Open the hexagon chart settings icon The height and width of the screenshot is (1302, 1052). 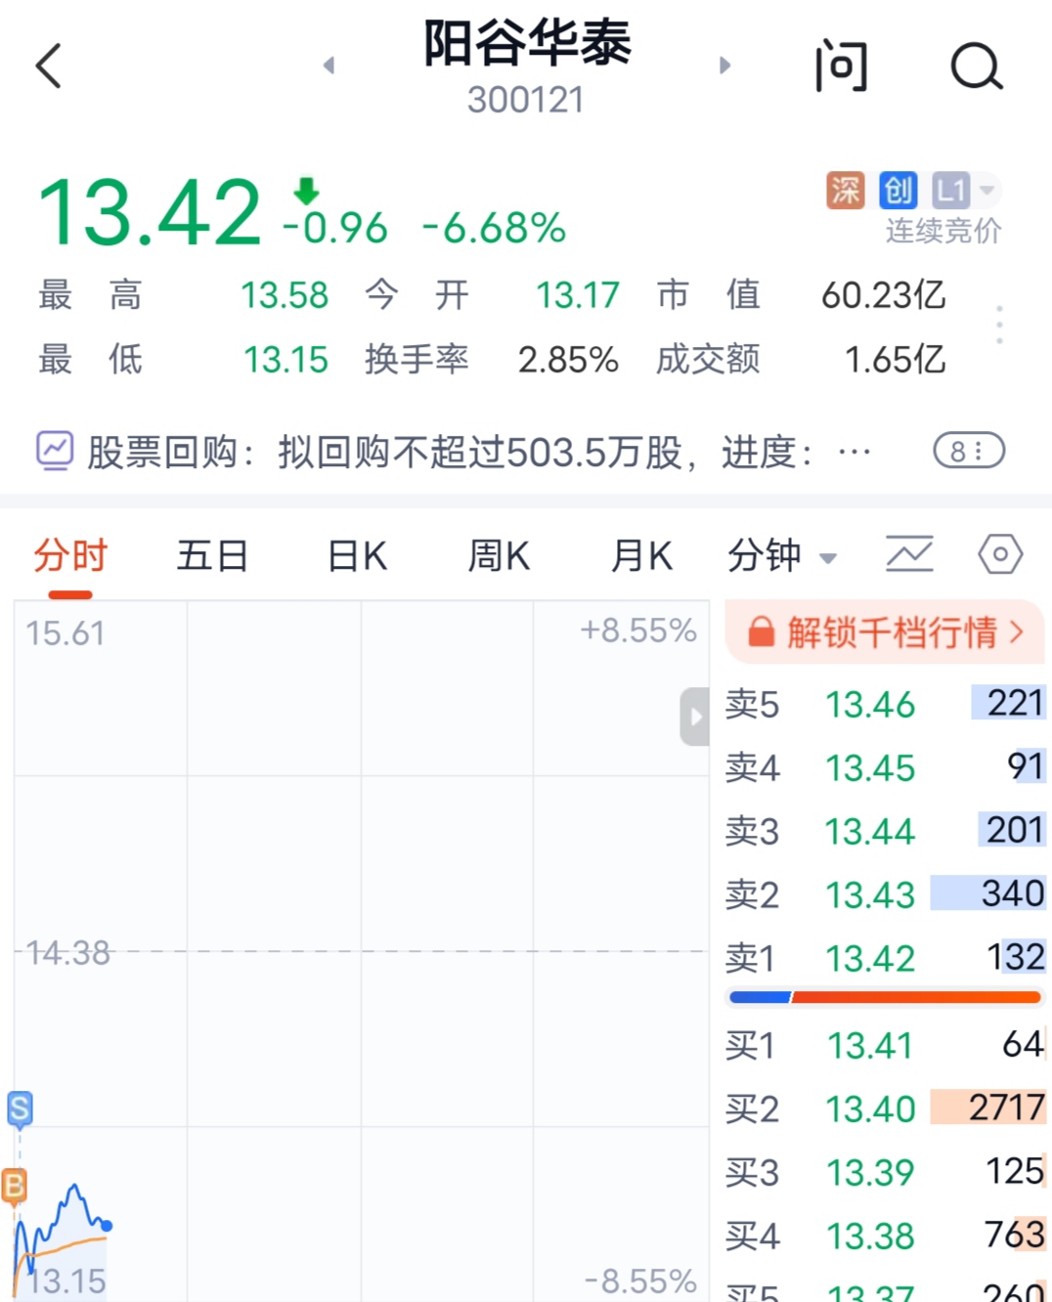pos(1000,554)
